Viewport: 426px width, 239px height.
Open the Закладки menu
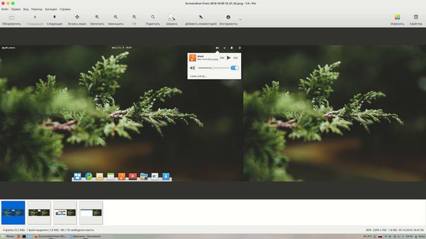click(x=51, y=9)
